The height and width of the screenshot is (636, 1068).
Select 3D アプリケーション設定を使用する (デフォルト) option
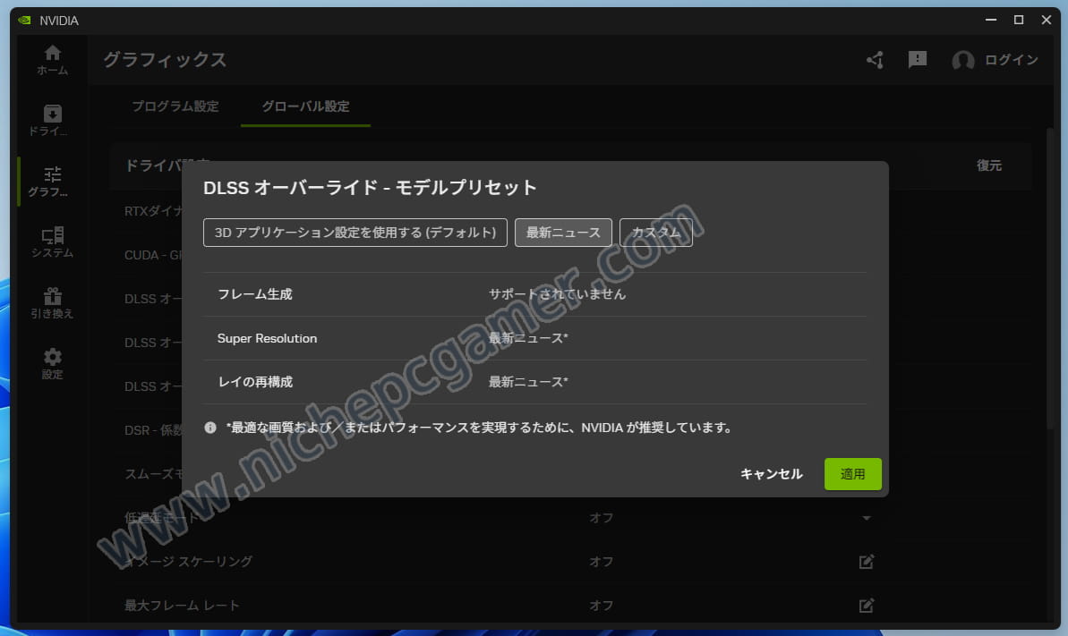click(x=355, y=233)
